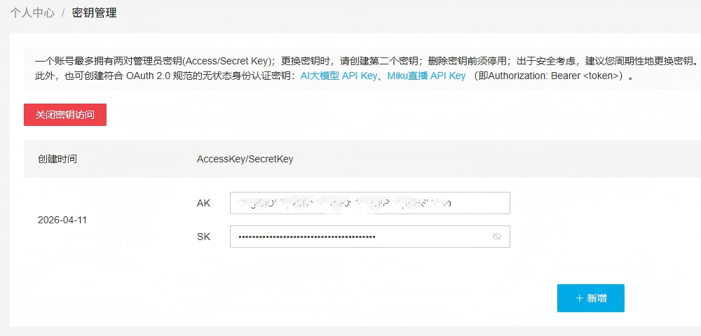Viewport: 701px width, 336px height.
Task: Toggle SK visibility with the eye icon
Action: (x=496, y=237)
